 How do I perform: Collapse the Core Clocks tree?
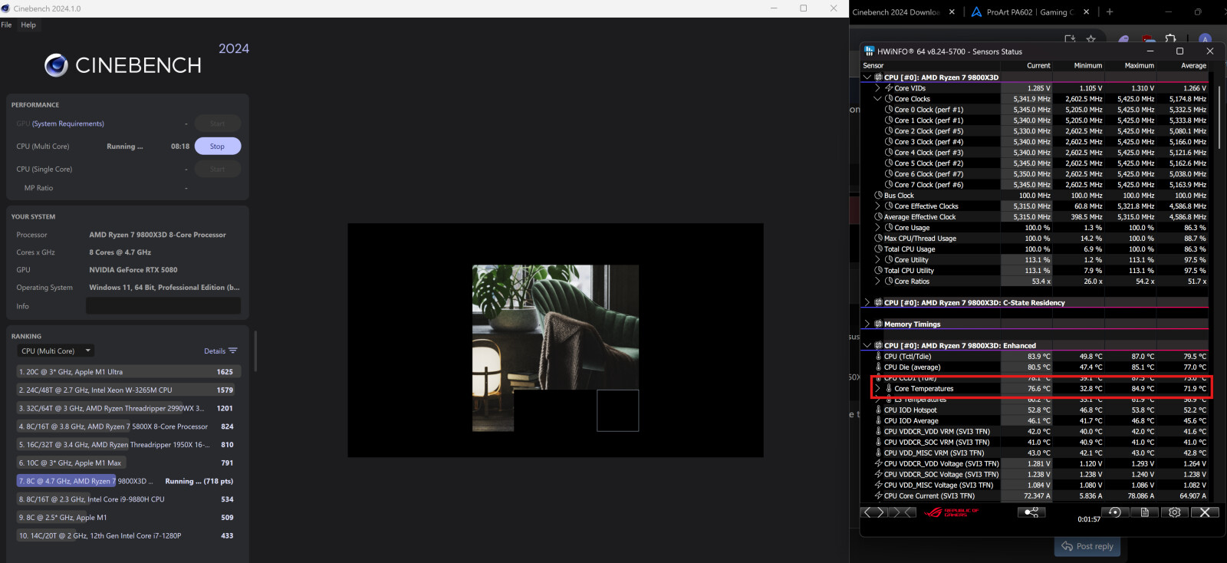tap(878, 99)
